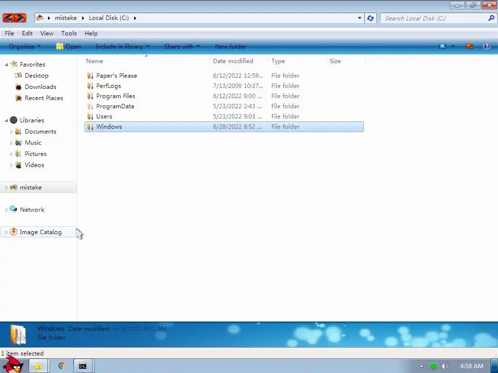This screenshot has width=498, height=373.
Task: Refresh the Local Disk (C:) folder view
Action: click(x=370, y=18)
